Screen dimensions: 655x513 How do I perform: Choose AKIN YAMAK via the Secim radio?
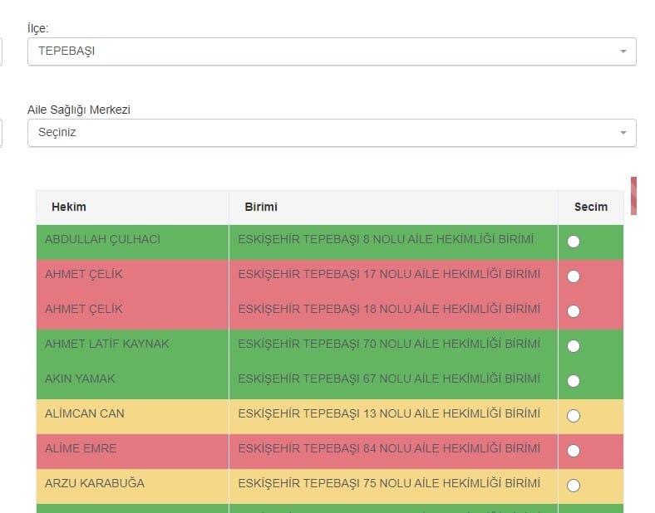pos(574,381)
